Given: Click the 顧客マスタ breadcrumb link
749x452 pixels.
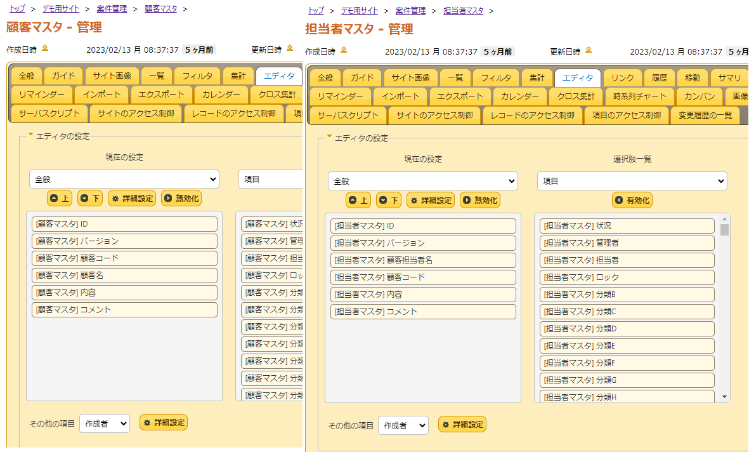Looking at the screenshot, I should (x=160, y=9).
